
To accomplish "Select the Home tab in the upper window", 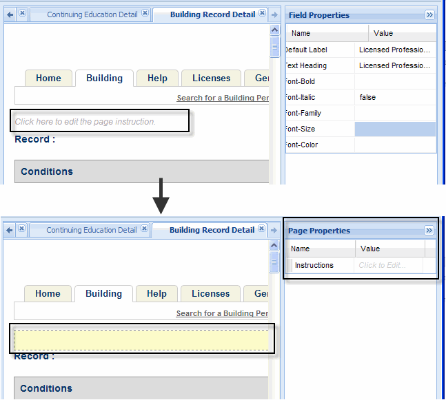I will point(48,78).
